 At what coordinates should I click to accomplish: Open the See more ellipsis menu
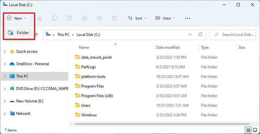(x=188, y=18)
